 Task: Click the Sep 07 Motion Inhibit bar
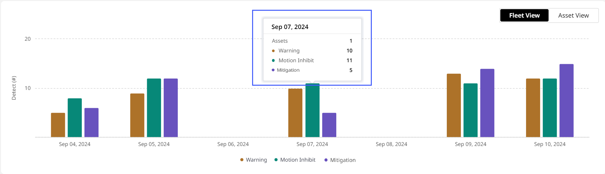312,111
